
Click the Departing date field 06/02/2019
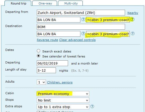point(52,63)
